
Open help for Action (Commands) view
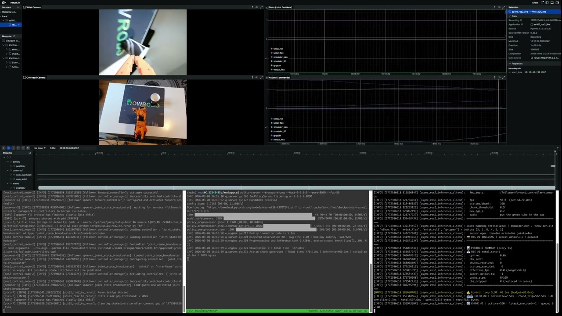[x=494, y=77]
